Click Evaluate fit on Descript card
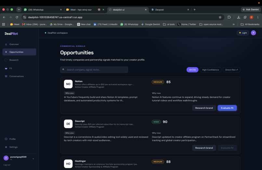This screenshot has width=262, height=170. 227,148
